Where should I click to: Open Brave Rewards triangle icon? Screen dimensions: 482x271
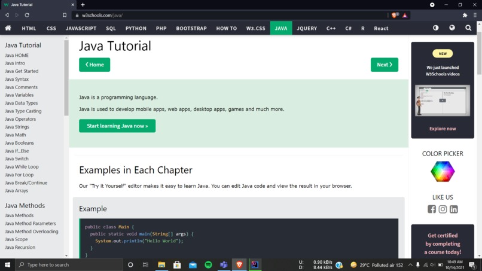pos(405,15)
